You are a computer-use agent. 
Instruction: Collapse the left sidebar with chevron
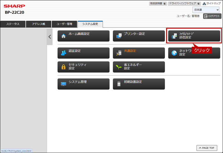point(50,36)
